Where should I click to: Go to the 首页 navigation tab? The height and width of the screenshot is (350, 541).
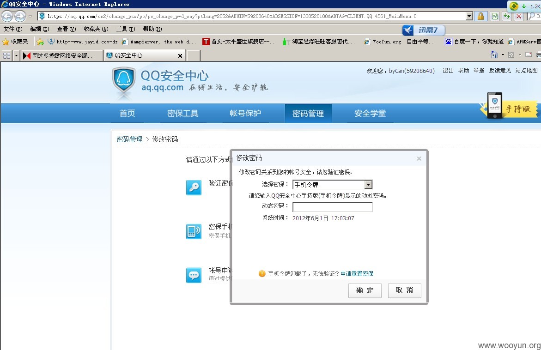click(127, 113)
